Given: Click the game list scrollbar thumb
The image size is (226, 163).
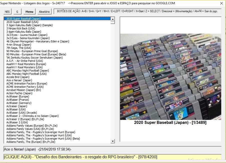Looking at the screenshot, I should click(113, 22).
